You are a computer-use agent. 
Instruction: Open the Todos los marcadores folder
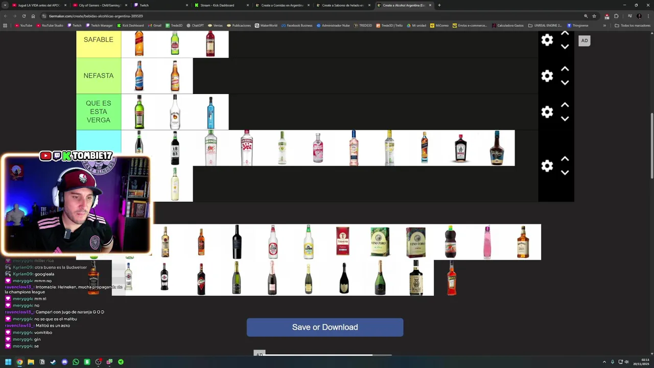coord(633,25)
